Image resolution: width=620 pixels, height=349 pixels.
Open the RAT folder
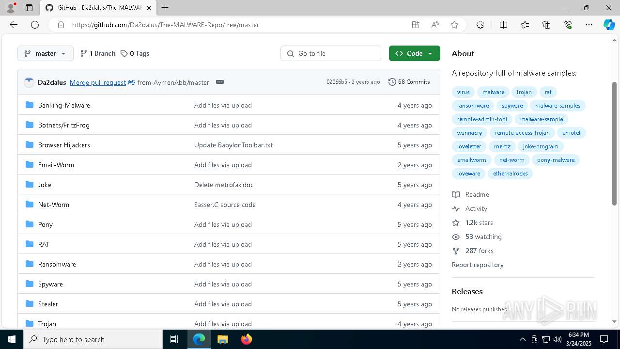pyautogui.click(x=44, y=244)
